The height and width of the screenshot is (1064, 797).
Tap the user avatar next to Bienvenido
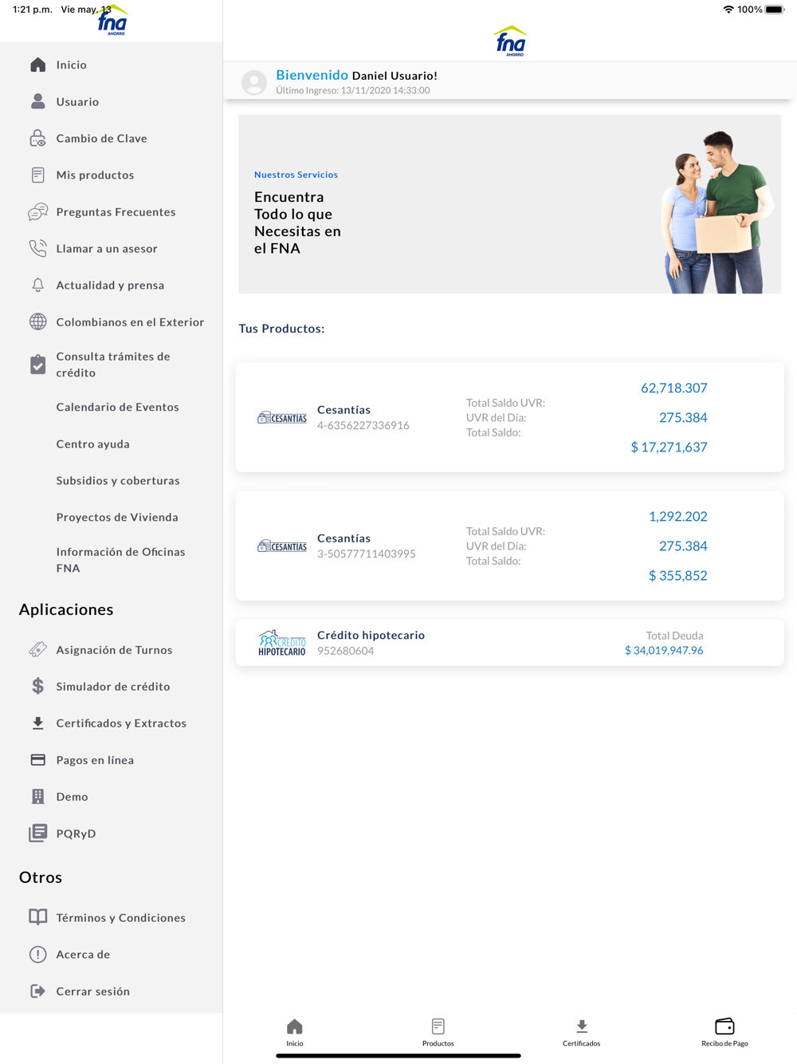click(254, 82)
